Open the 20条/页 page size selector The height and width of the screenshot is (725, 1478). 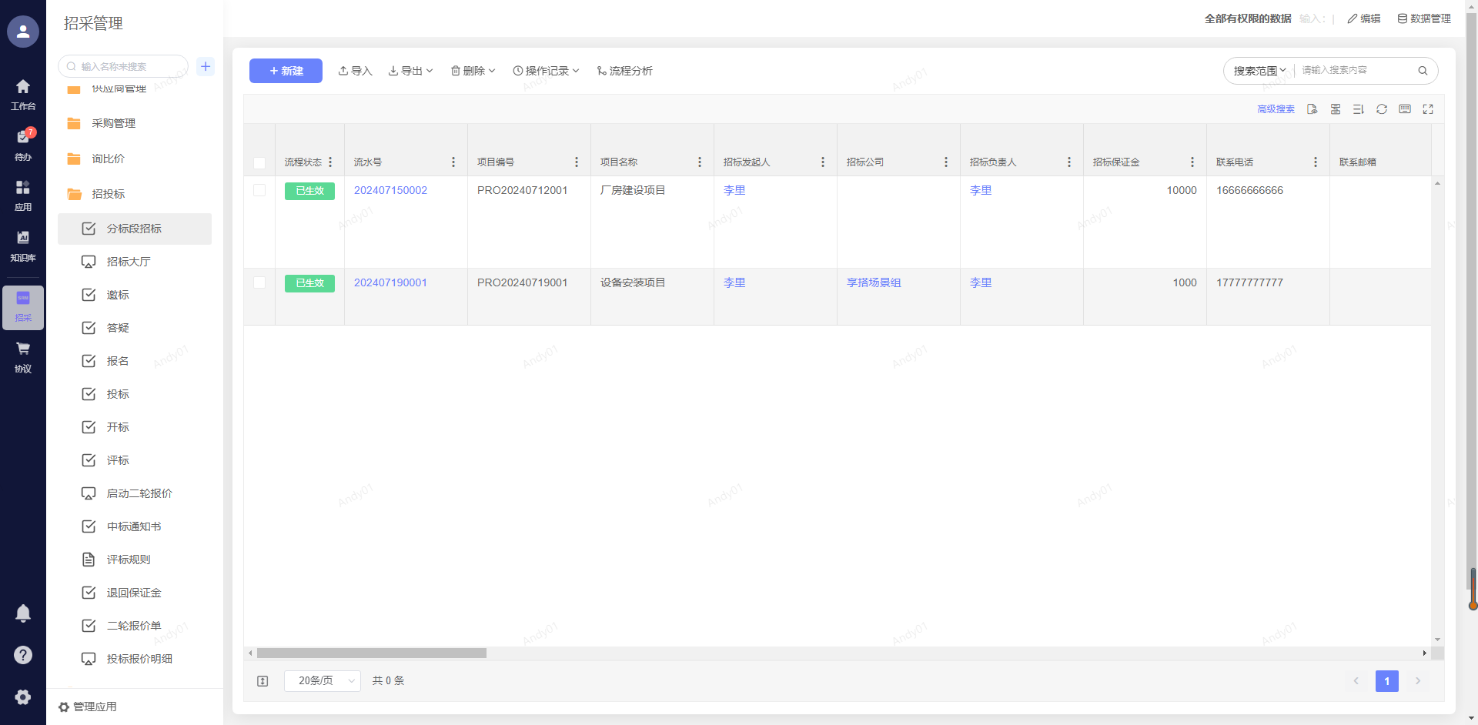coord(322,681)
